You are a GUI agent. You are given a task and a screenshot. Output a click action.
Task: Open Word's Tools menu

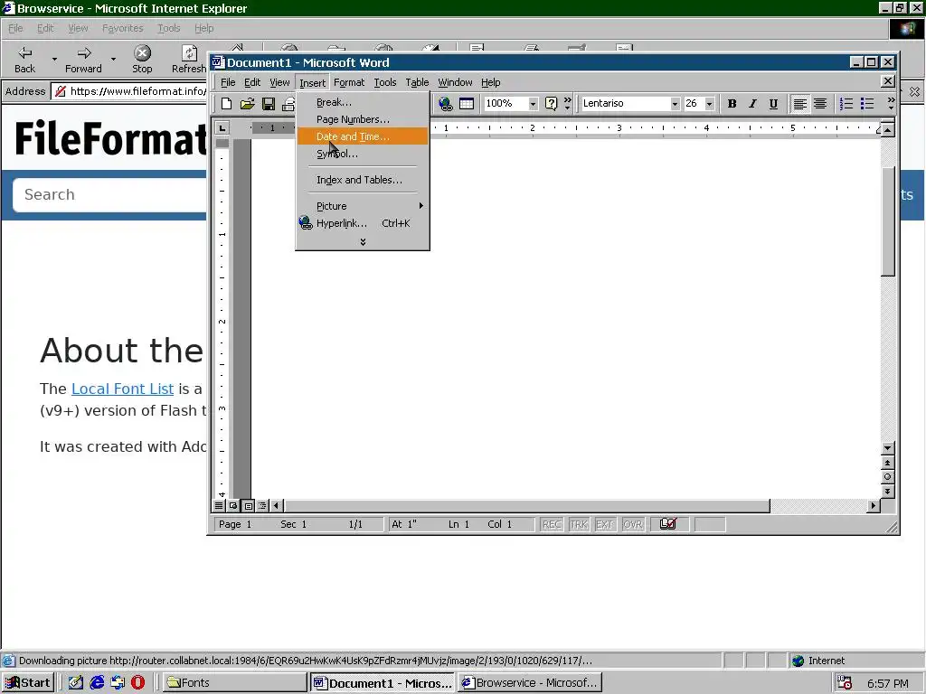click(385, 82)
